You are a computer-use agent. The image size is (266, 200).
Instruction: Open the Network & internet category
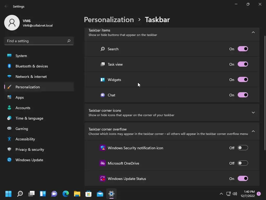coord(31,77)
